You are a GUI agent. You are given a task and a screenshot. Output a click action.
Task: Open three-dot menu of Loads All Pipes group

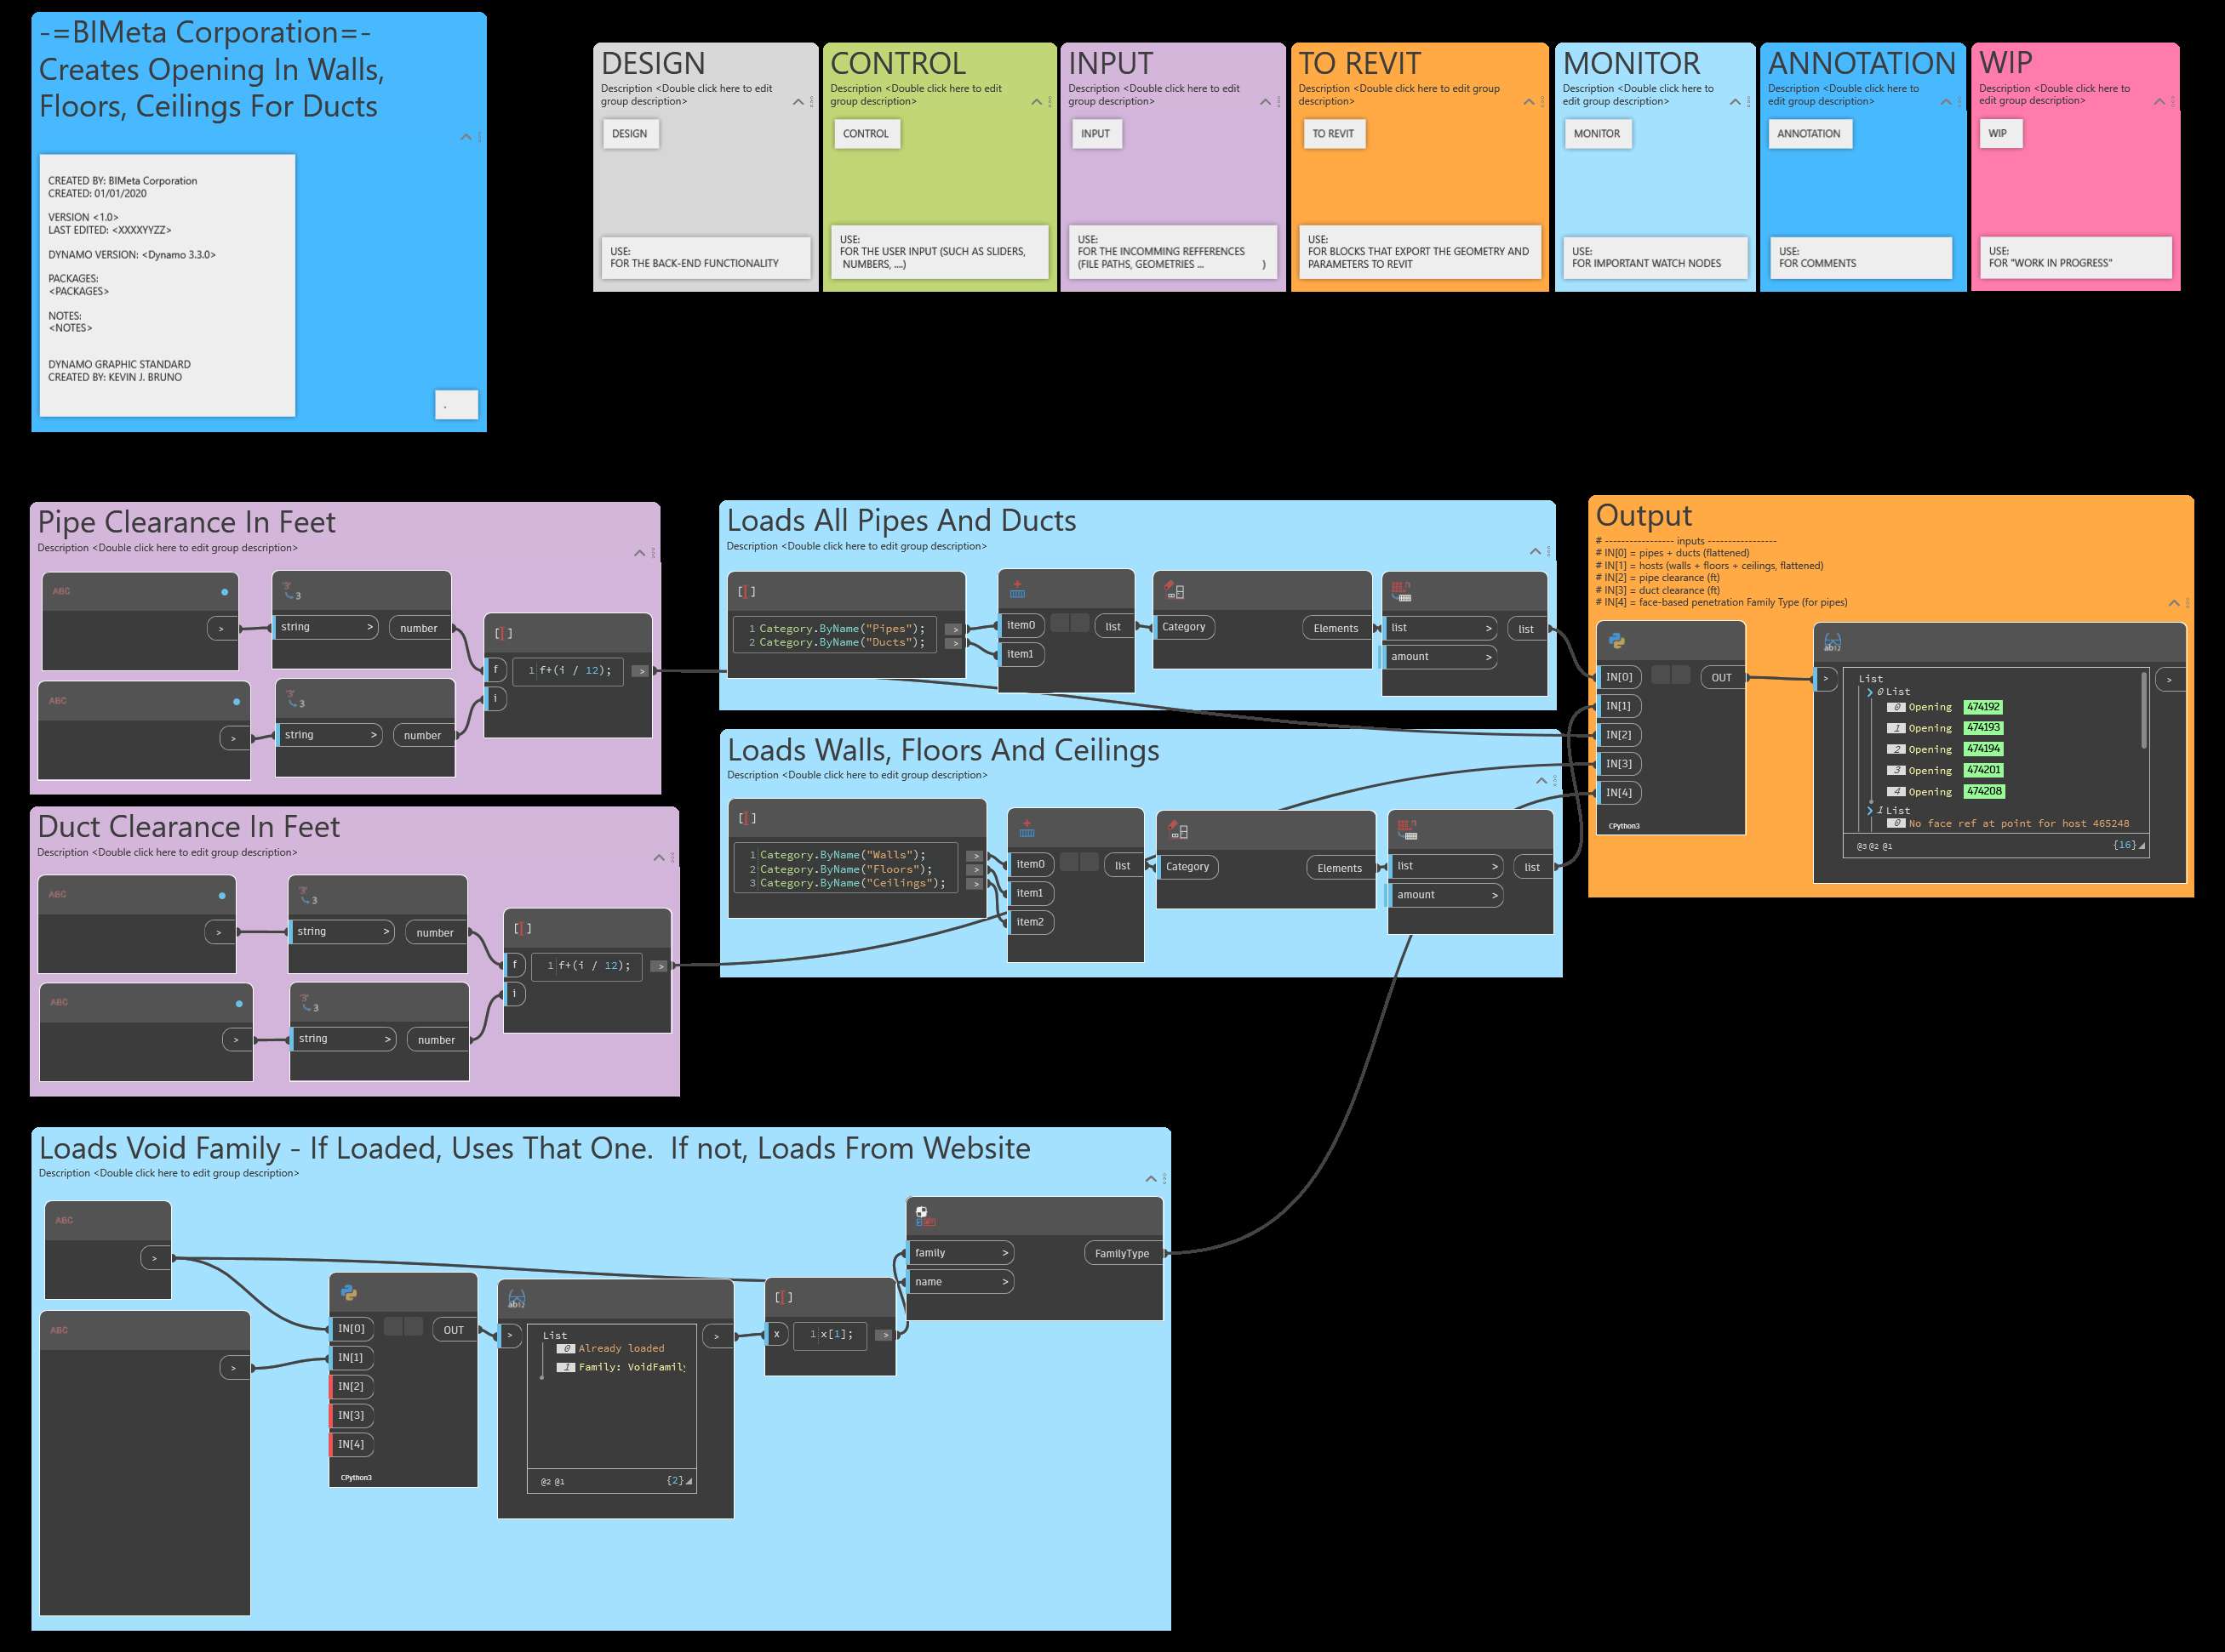1548,551
